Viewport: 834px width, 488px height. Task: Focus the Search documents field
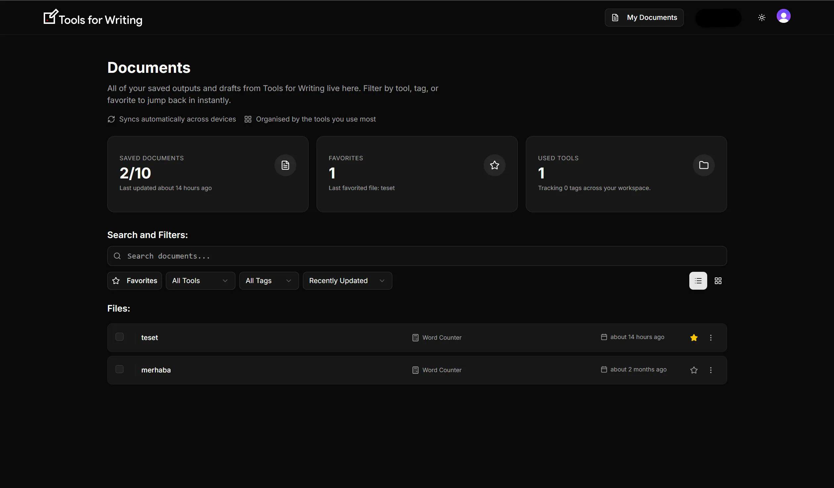tap(417, 256)
